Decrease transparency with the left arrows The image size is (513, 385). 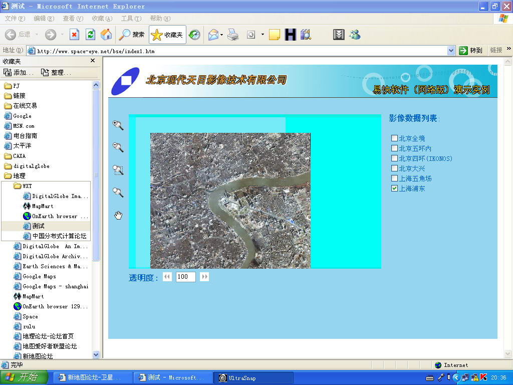click(167, 277)
